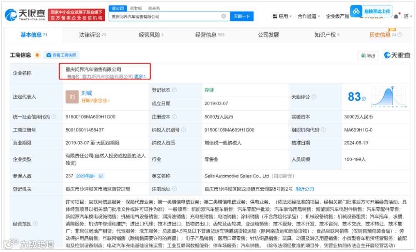Click 更多1 former names link

140,76
